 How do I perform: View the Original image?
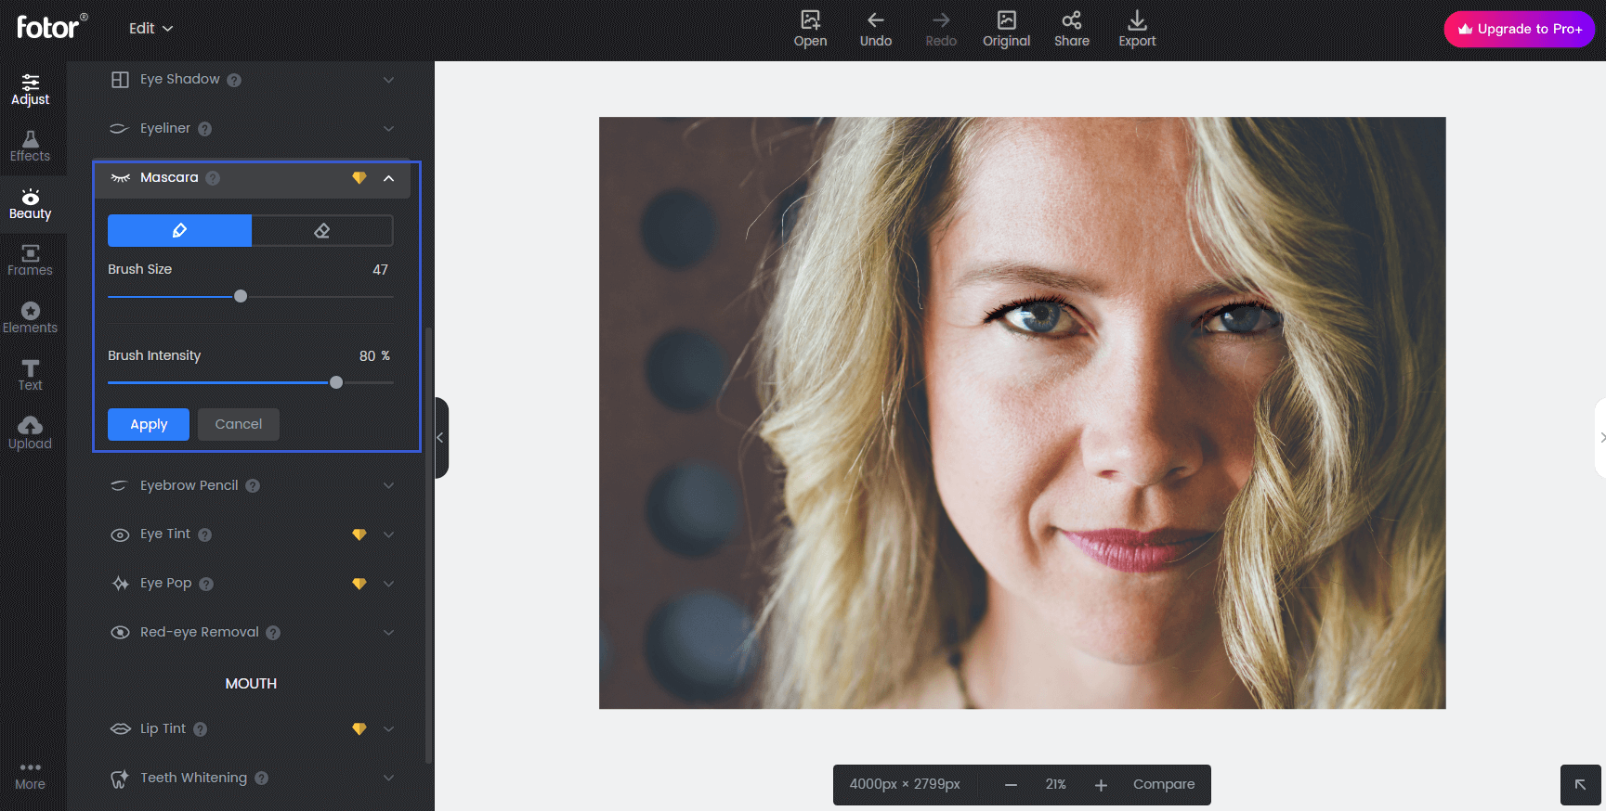(x=1006, y=29)
